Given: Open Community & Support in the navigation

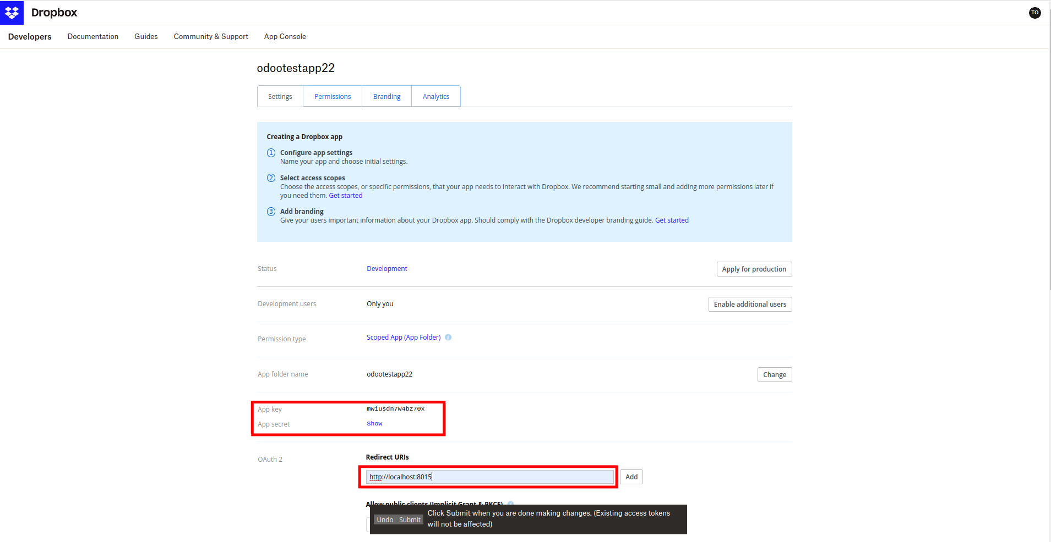Looking at the screenshot, I should (x=211, y=36).
